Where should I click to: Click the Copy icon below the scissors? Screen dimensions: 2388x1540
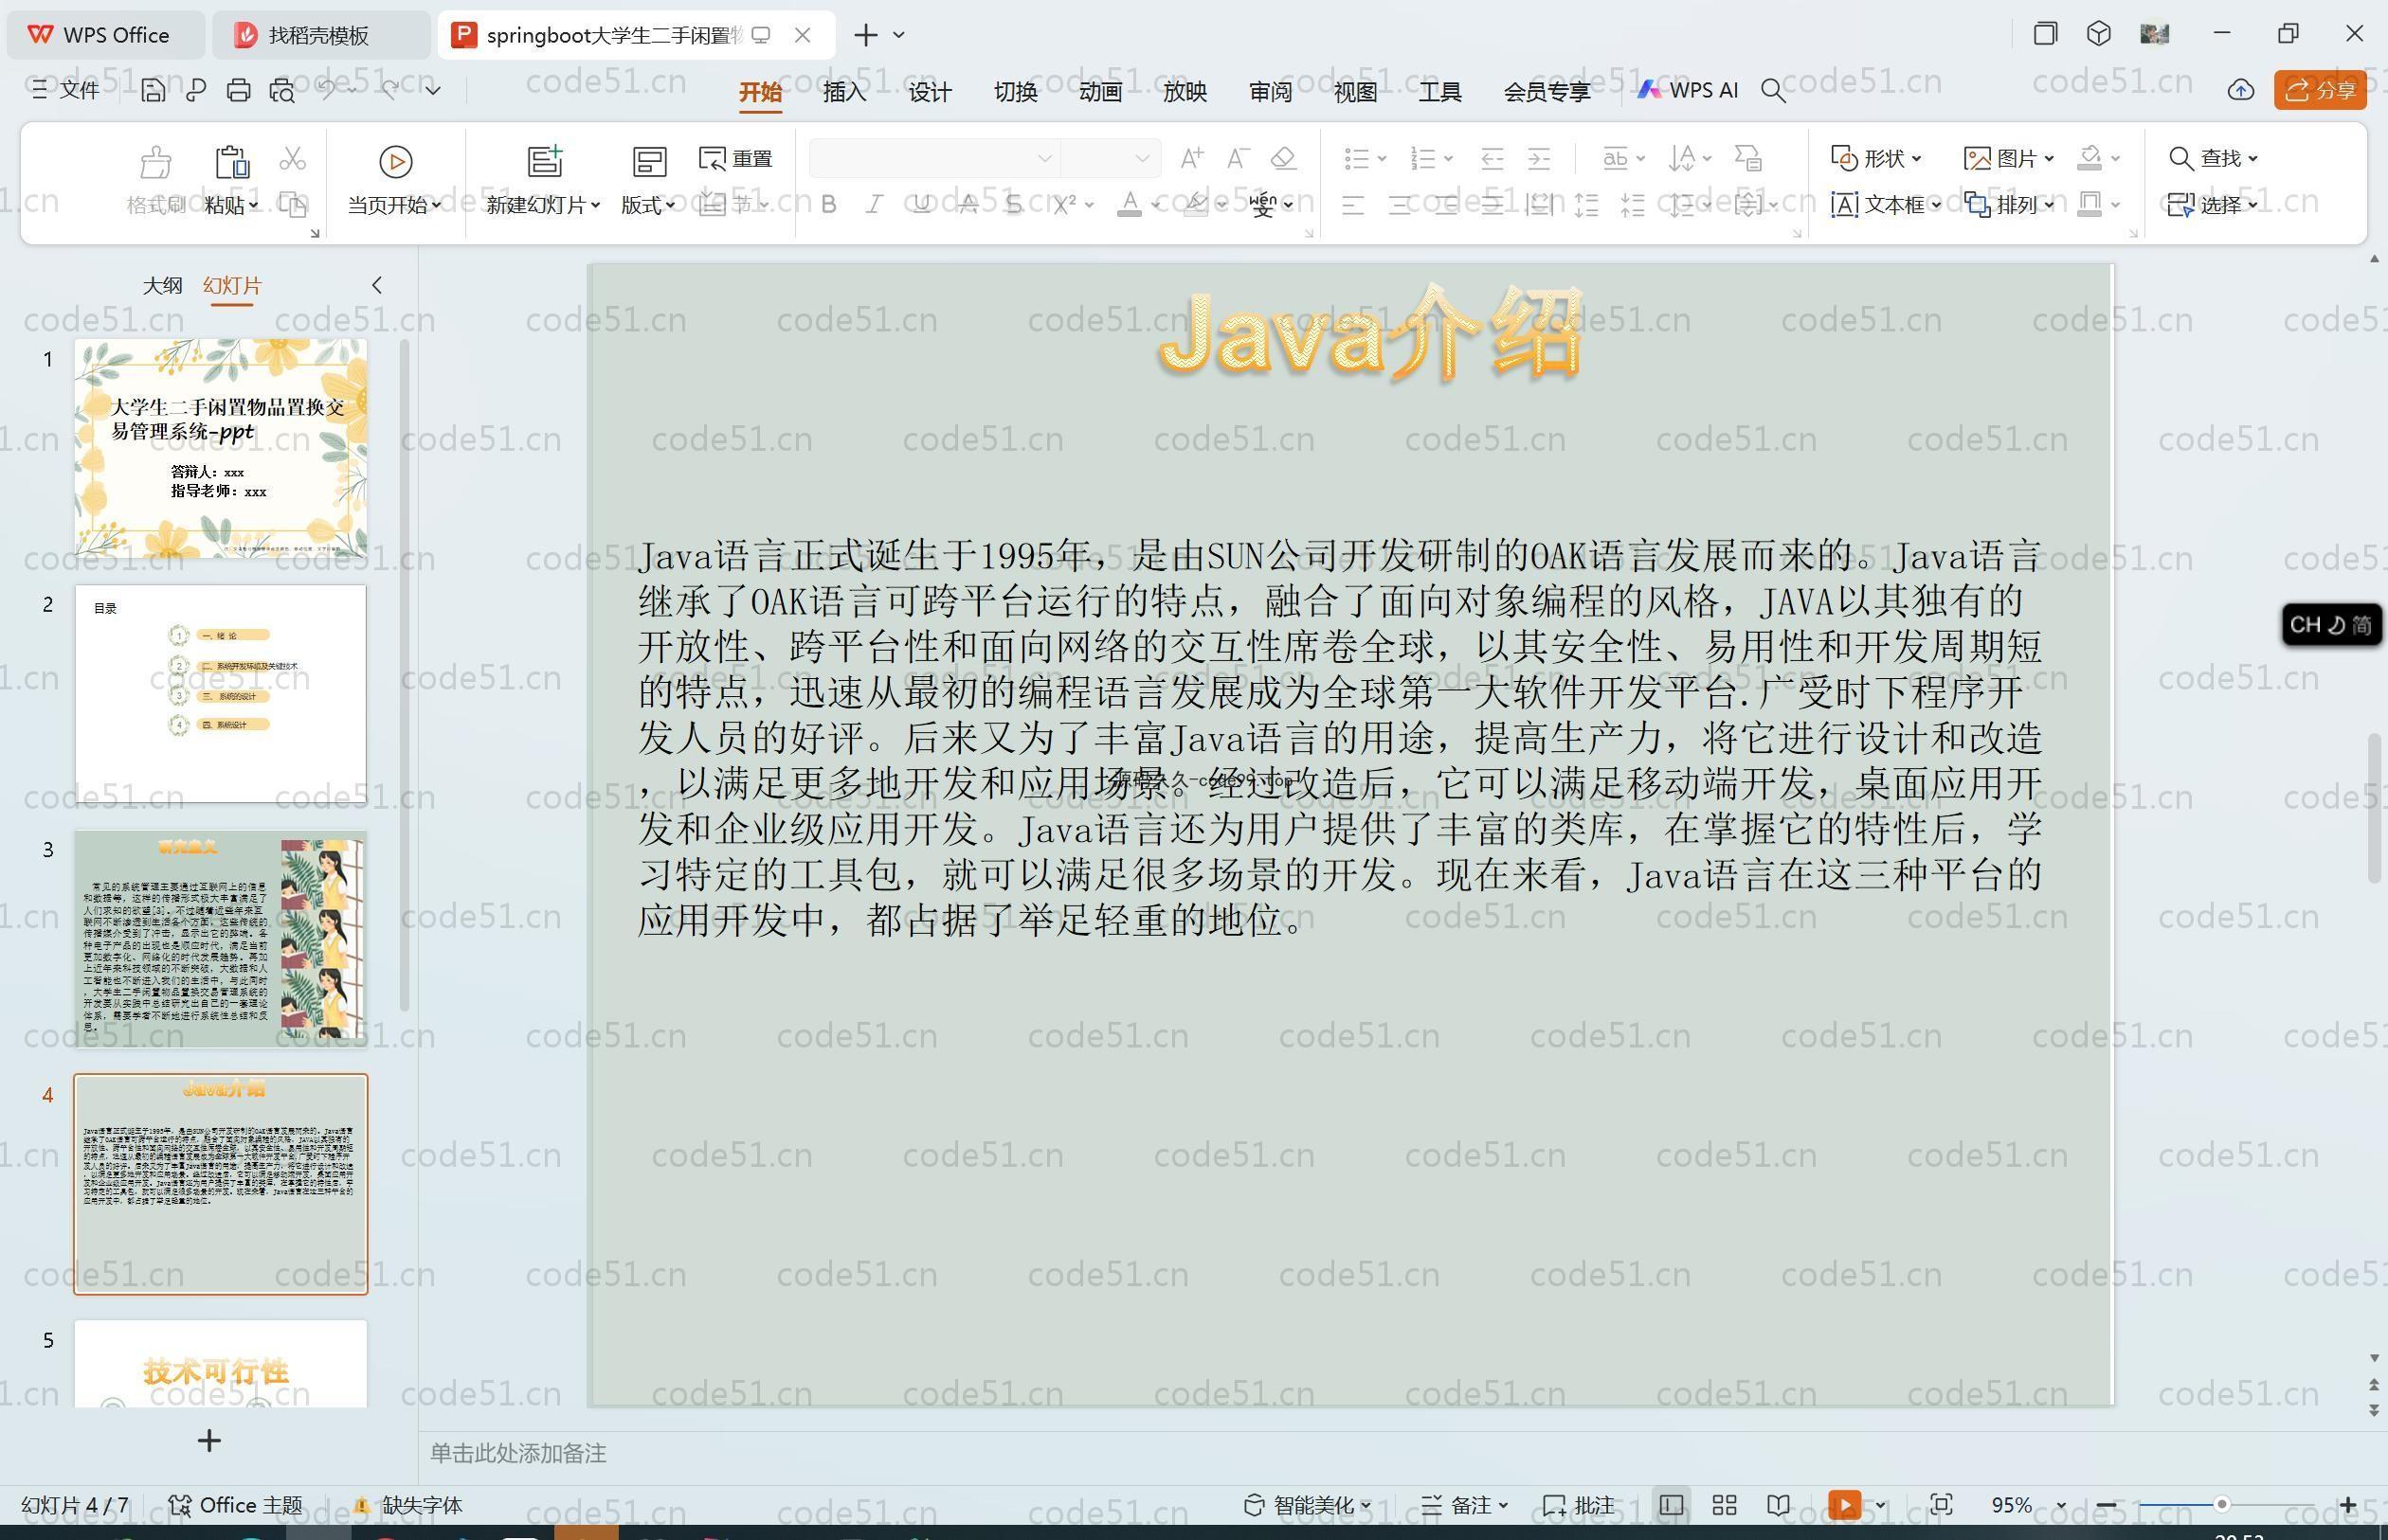coord(292,205)
